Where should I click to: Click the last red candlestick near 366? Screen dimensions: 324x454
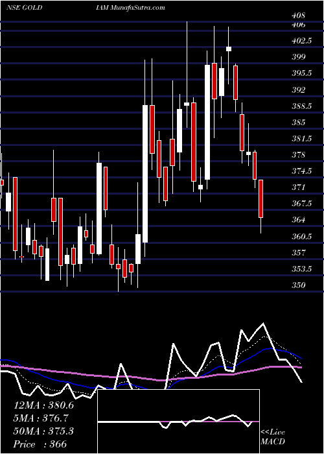[x=261, y=198]
